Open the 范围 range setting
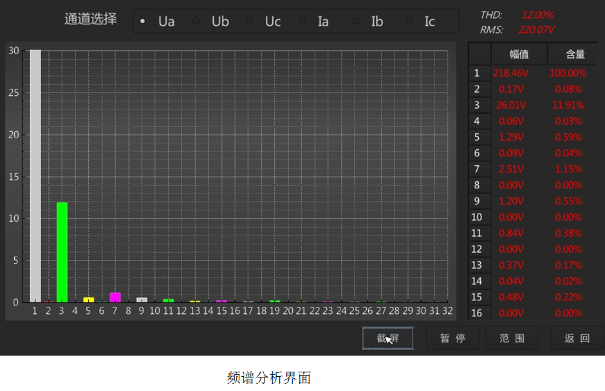The image size is (605, 391). pyautogui.click(x=512, y=338)
